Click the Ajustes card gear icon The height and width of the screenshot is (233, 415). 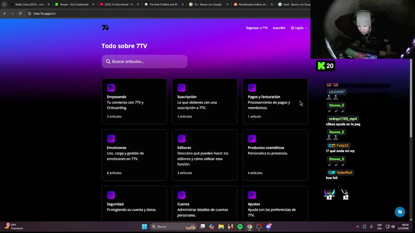click(x=252, y=195)
